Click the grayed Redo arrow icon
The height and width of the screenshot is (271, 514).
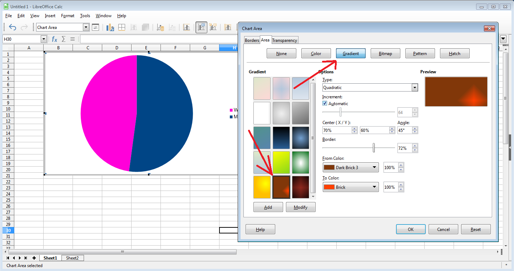24,27
